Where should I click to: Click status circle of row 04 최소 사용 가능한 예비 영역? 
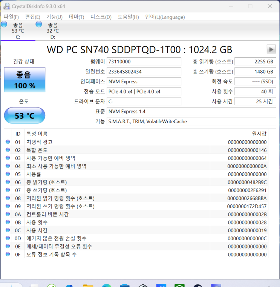click(8, 166)
